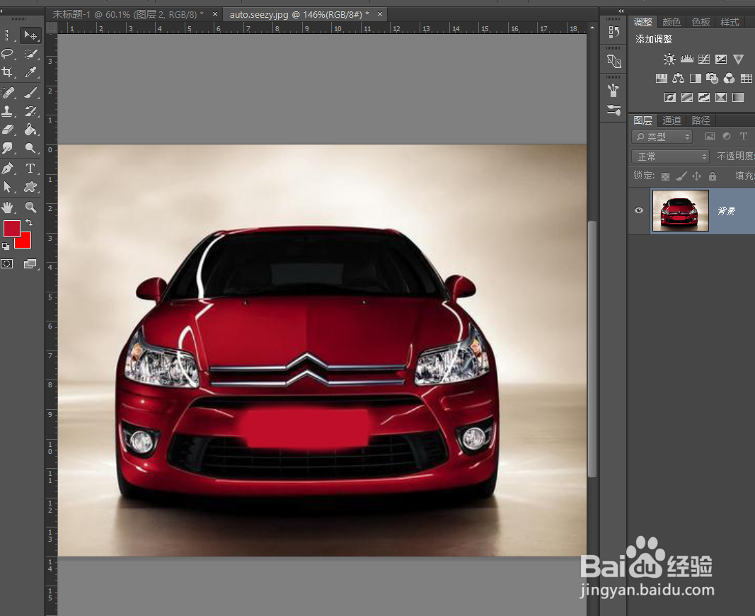
Task: Hide the 背景 layer with eye icon
Action: (x=639, y=210)
